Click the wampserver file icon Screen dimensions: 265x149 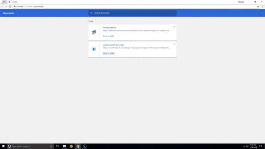(94, 49)
